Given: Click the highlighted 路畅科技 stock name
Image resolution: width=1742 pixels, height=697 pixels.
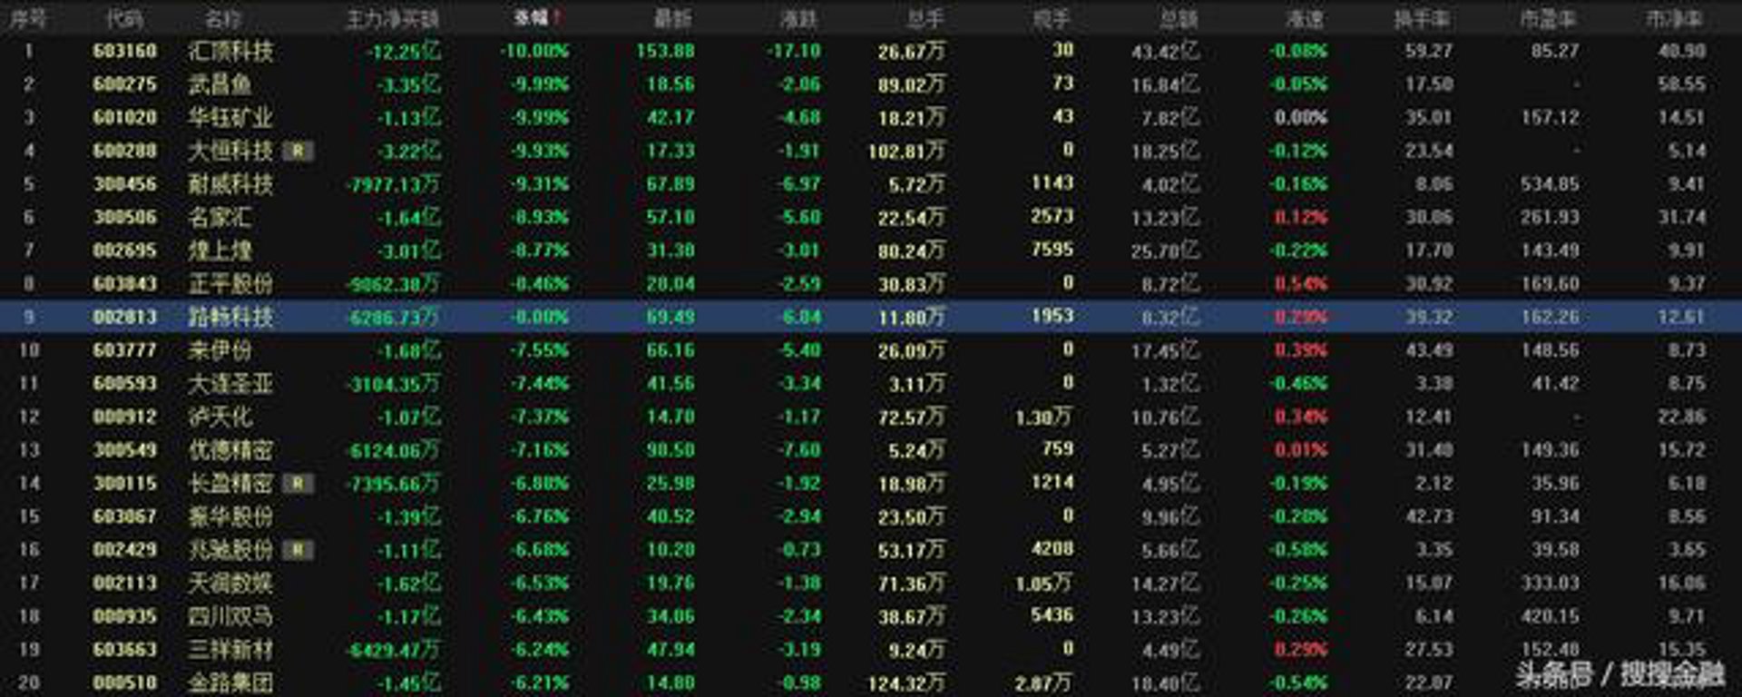Looking at the screenshot, I should [230, 318].
